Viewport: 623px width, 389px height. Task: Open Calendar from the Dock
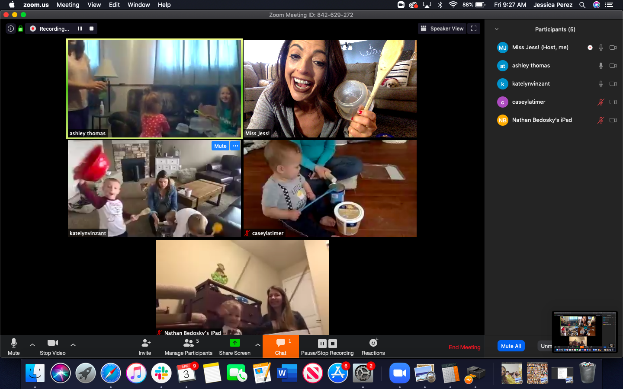[186, 373]
